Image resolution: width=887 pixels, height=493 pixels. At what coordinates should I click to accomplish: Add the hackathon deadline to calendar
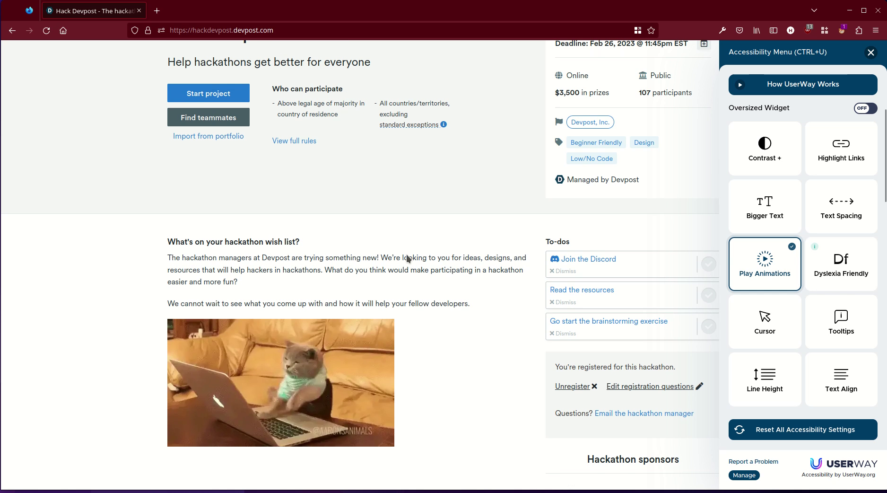coord(704,44)
